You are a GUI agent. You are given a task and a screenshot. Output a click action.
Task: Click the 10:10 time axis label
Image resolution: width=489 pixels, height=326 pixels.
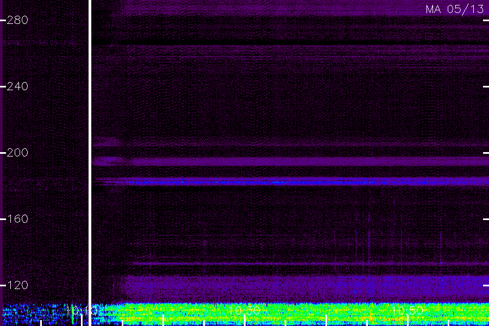(81, 311)
